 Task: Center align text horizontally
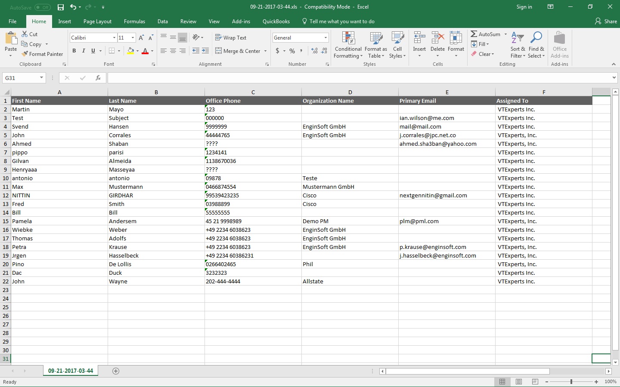tap(173, 51)
